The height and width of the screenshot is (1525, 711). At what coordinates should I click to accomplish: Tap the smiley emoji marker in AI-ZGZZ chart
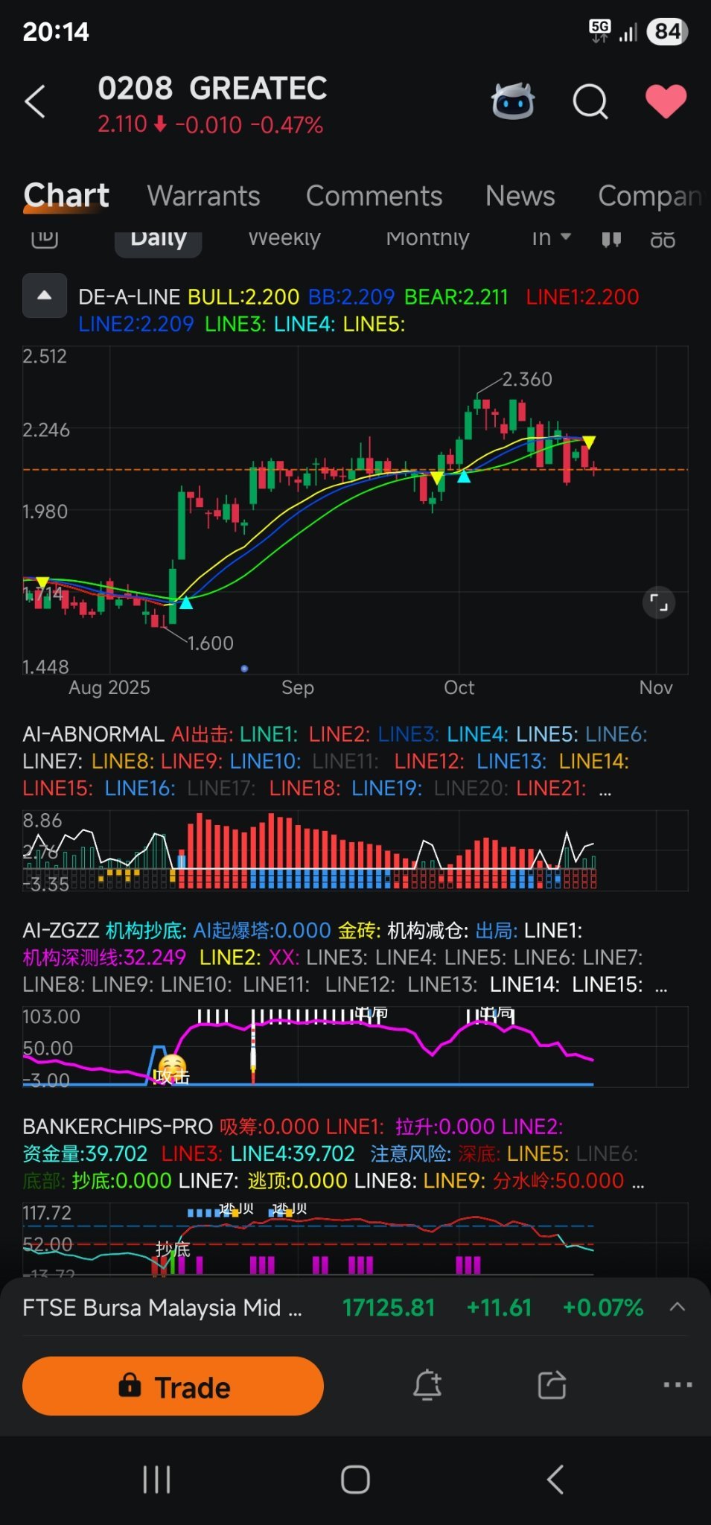(173, 1067)
